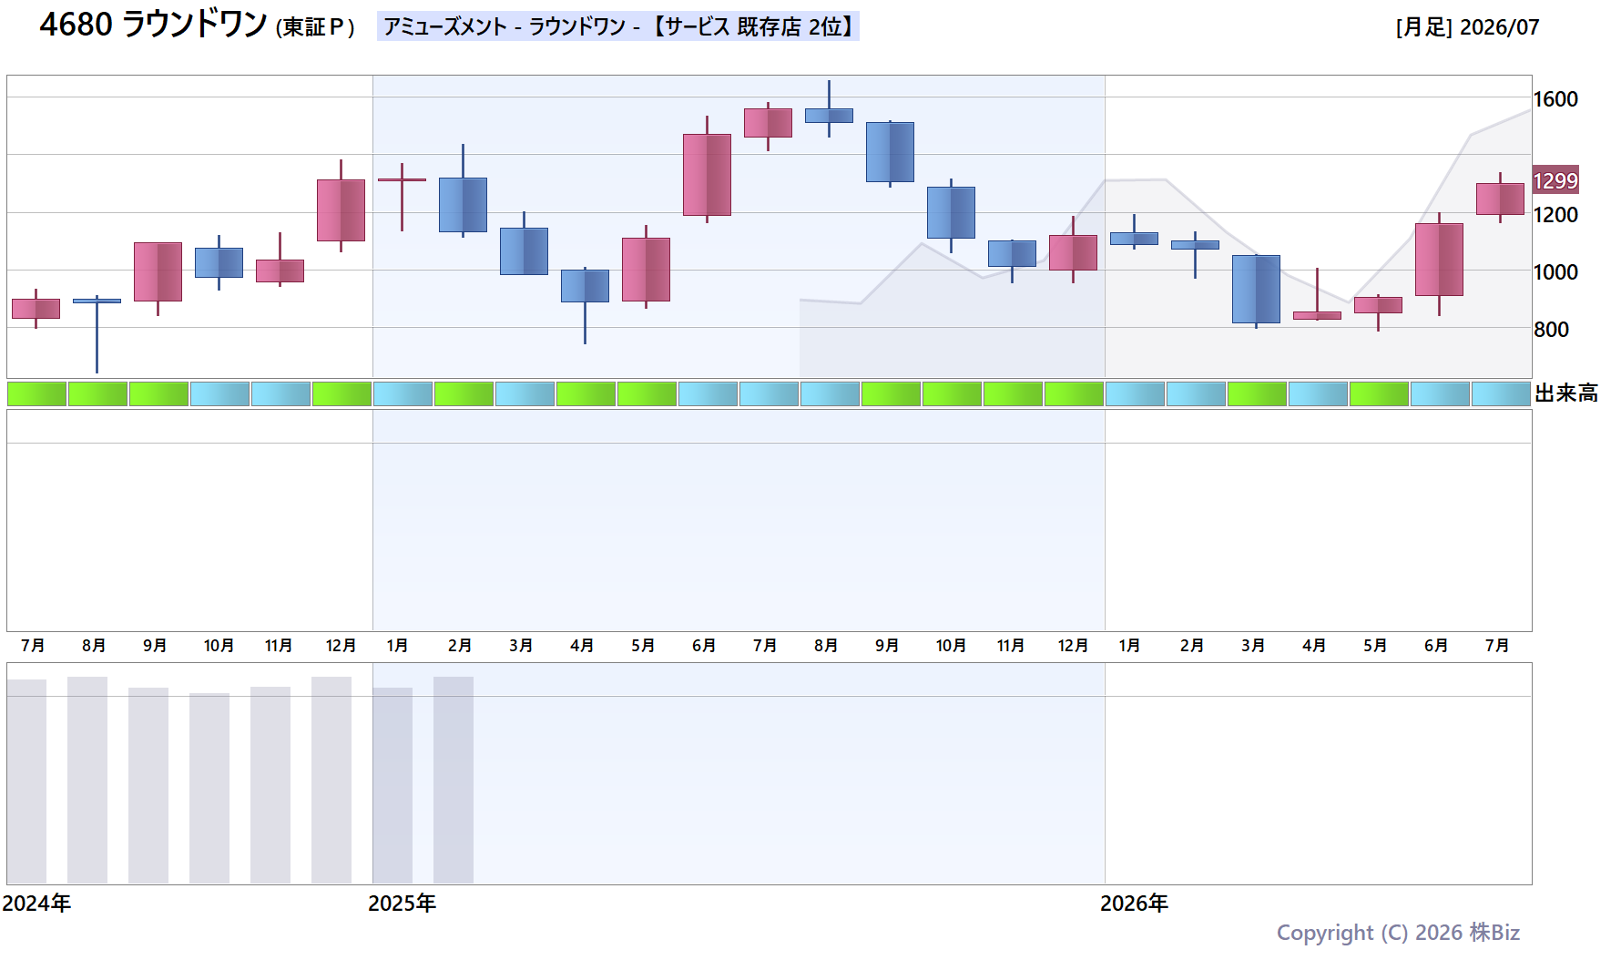Click the August 2025 blue candlestick at peak
The height and width of the screenshot is (960, 1621).
pos(829,115)
